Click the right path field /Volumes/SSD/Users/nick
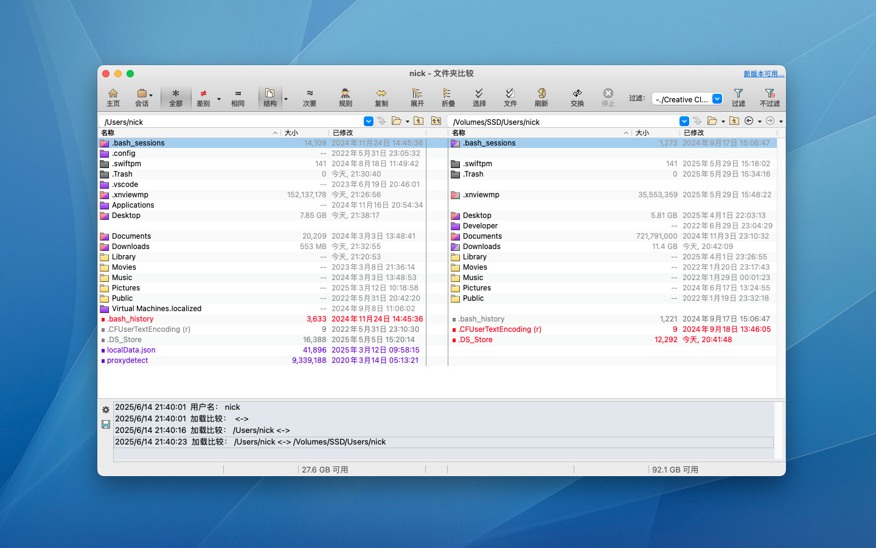 pyautogui.click(x=565, y=122)
